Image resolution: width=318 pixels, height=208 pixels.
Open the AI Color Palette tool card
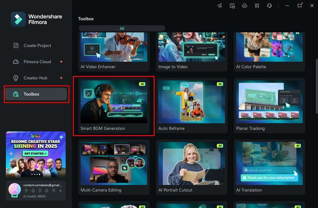pyautogui.click(x=269, y=52)
